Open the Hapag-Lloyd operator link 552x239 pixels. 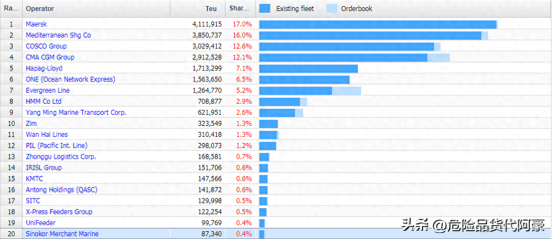pos(44,68)
